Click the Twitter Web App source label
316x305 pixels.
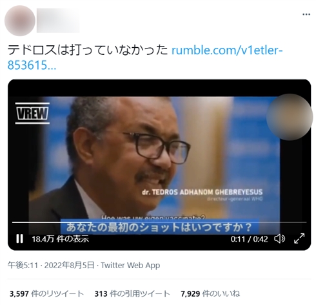coord(130,266)
